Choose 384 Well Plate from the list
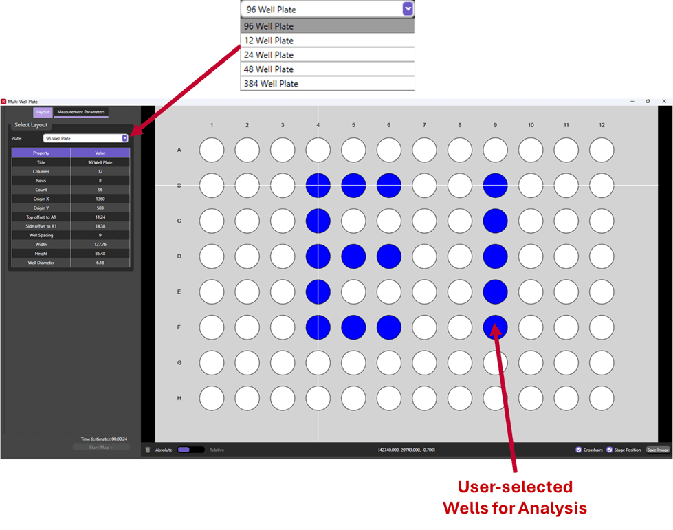Image resolution: width=673 pixels, height=530 pixels. (327, 84)
